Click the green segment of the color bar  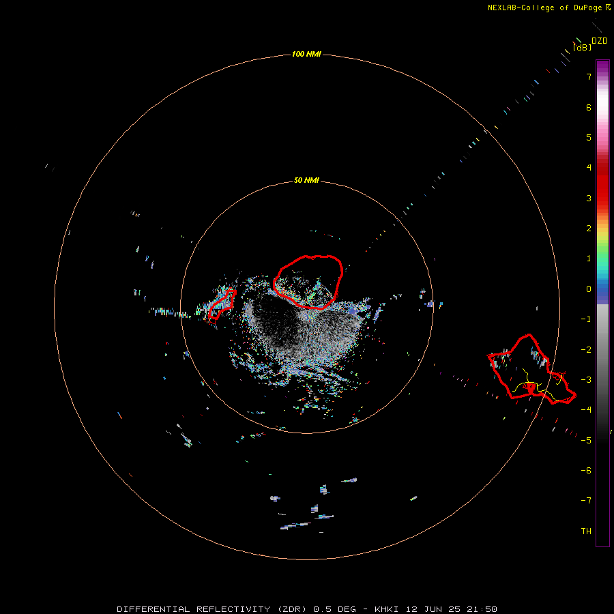tap(602, 250)
